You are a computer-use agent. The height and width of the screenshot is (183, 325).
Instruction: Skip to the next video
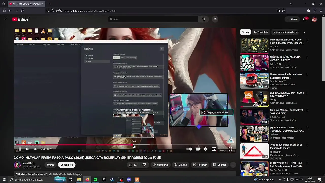click(28, 149)
